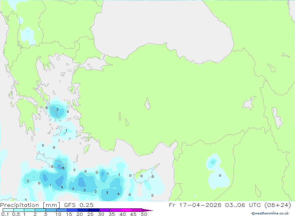
Task: Click the legend label 0.1
Action: click(5, 214)
